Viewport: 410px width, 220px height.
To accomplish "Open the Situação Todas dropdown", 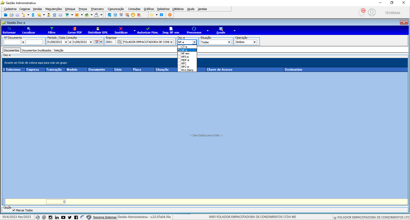I will click(x=229, y=42).
